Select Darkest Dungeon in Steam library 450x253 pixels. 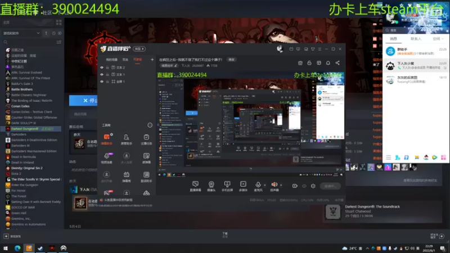[31, 129]
